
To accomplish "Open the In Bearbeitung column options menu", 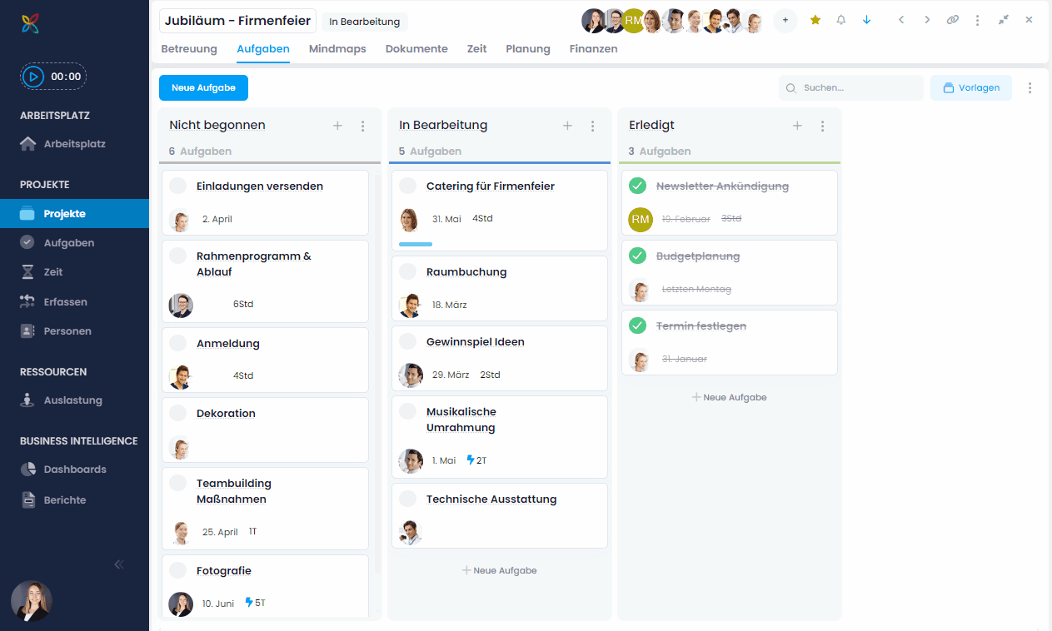I will pyautogui.click(x=593, y=126).
